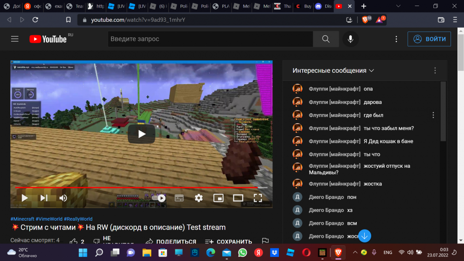Open File Explorer from taskbar
Image resolution: width=464 pixels, height=261 pixels.
(x=147, y=253)
